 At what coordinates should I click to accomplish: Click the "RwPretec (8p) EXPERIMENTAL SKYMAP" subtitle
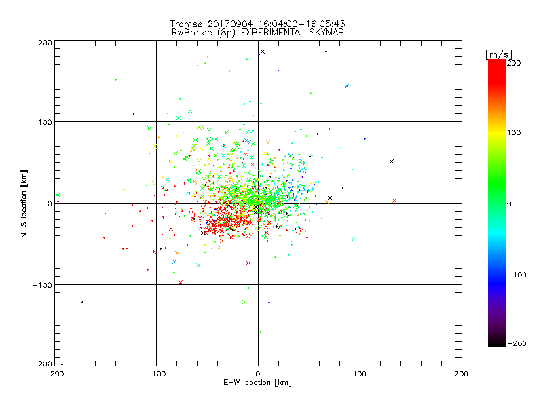258,33
